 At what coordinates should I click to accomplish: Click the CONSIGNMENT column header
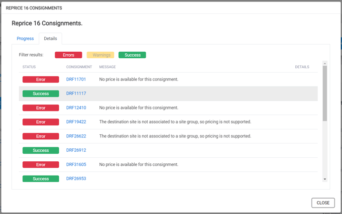(79, 67)
